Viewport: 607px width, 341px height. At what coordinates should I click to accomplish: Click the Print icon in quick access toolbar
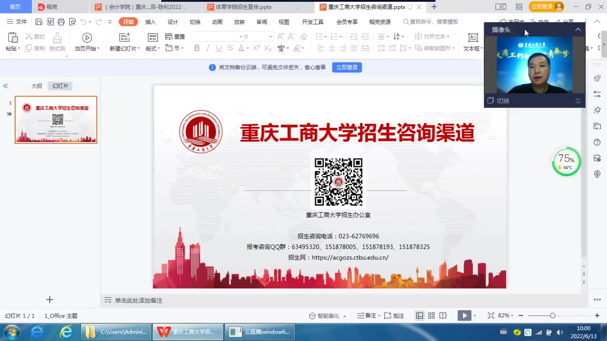pyautogui.click(x=61, y=22)
